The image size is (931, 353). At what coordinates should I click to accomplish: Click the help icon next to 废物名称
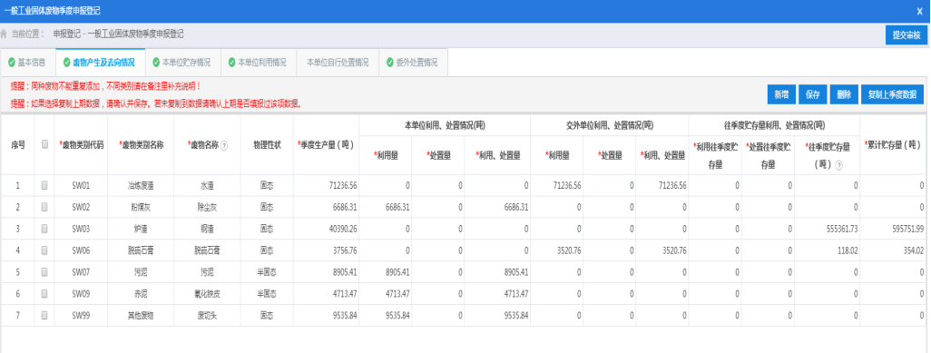coord(224,145)
